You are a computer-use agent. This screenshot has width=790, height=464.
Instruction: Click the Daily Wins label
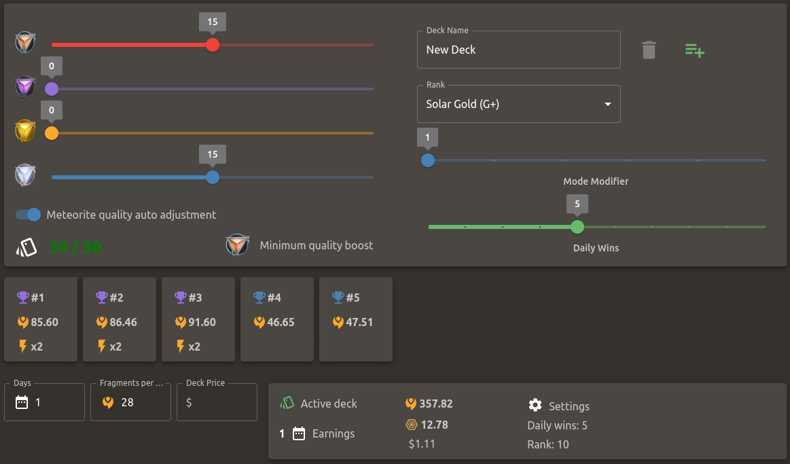tap(596, 248)
